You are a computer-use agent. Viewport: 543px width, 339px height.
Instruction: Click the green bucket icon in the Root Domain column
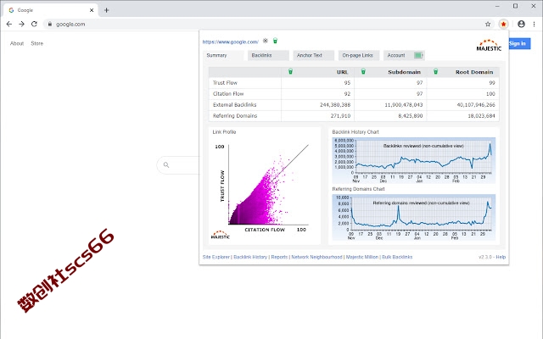[435, 71]
